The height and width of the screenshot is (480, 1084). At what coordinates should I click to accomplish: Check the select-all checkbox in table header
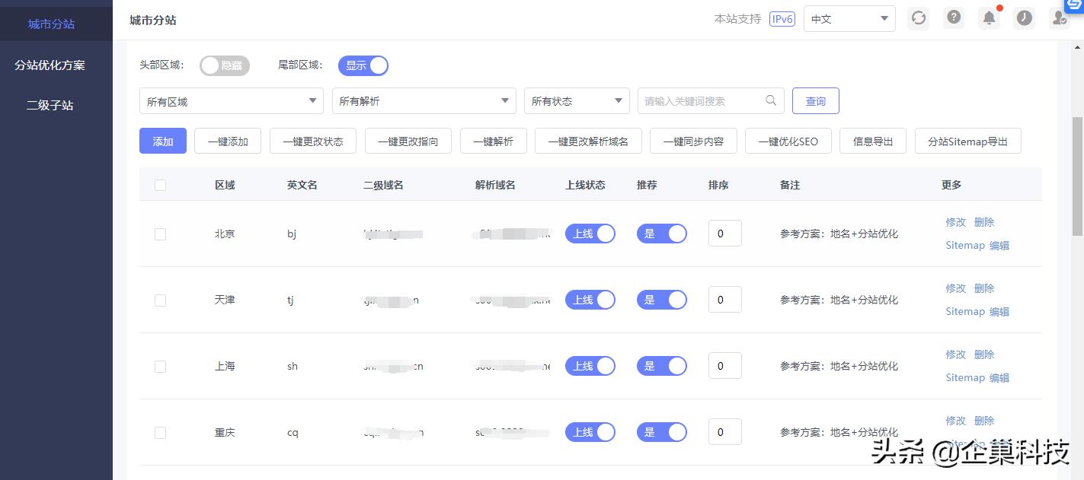click(x=160, y=185)
